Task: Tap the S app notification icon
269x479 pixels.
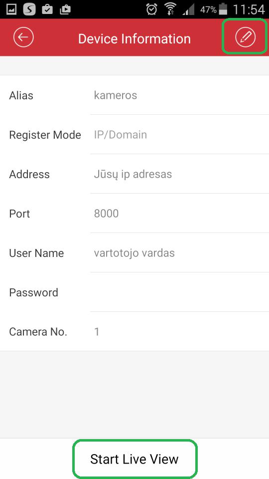Action: point(29,10)
